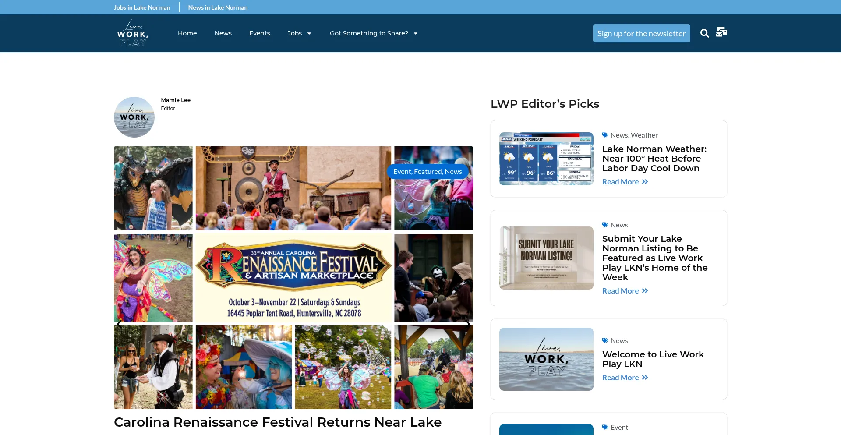
Task: Click the Renaissance Festival collage image
Action: [x=293, y=278]
